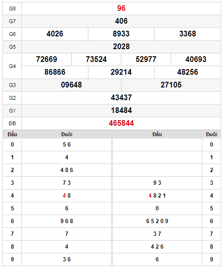
Task: Click the G4 number 86866
Action: pyautogui.click(x=55, y=72)
